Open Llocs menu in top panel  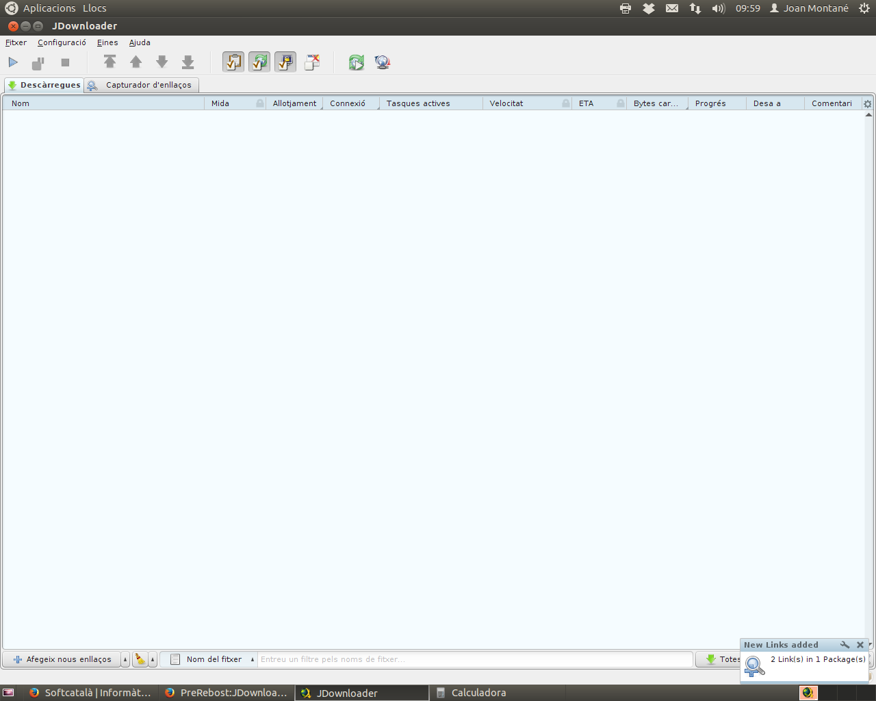(94, 8)
